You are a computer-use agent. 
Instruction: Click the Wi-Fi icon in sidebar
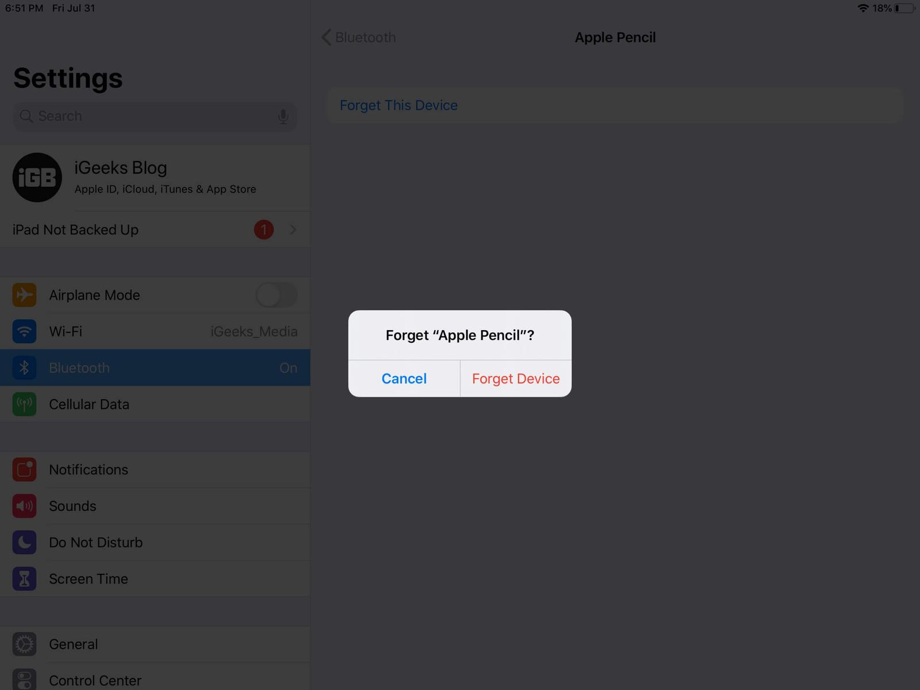point(24,331)
